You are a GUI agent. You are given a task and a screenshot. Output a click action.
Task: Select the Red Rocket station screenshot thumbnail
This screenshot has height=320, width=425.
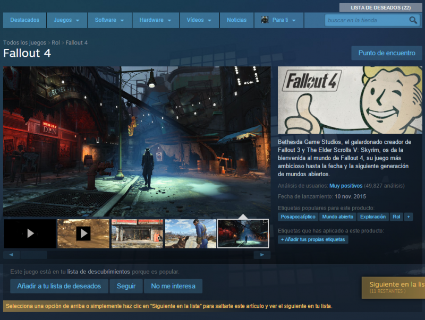click(x=137, y=233)
